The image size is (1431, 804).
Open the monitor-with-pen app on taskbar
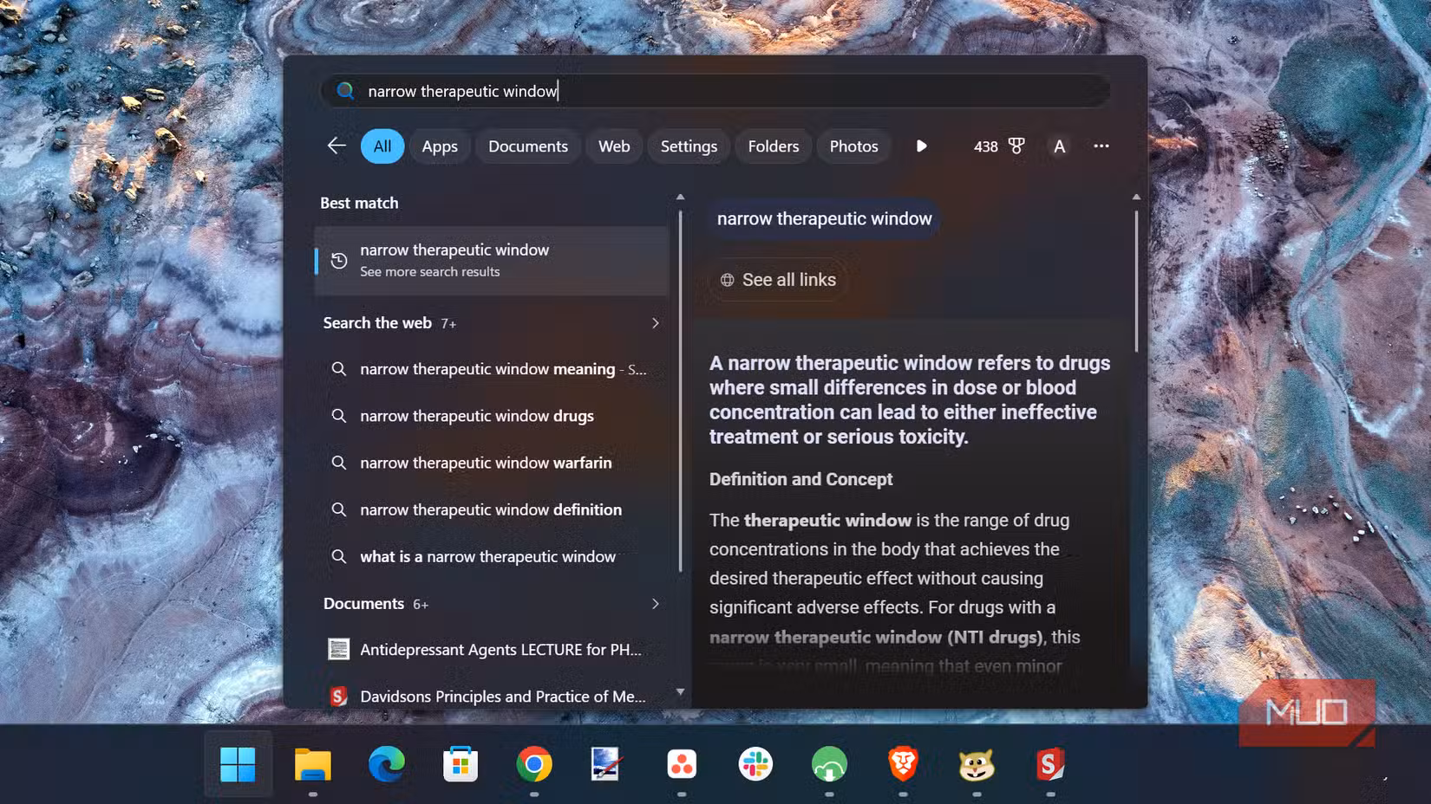(605, 764)
